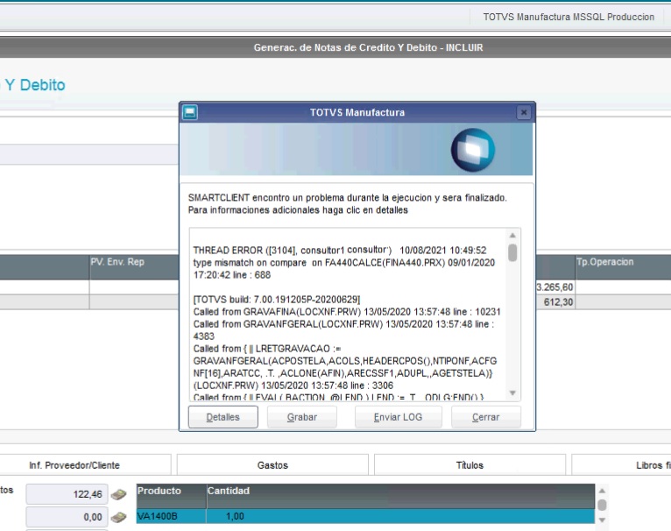Click product grid scrollbar up arrow
This screenshot has width=671, height=531.
click(602, 491)
